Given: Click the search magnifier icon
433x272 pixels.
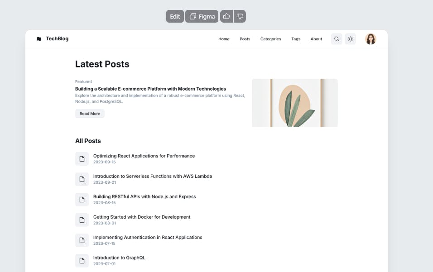Looking at the screenshot, I should [337, 39].
